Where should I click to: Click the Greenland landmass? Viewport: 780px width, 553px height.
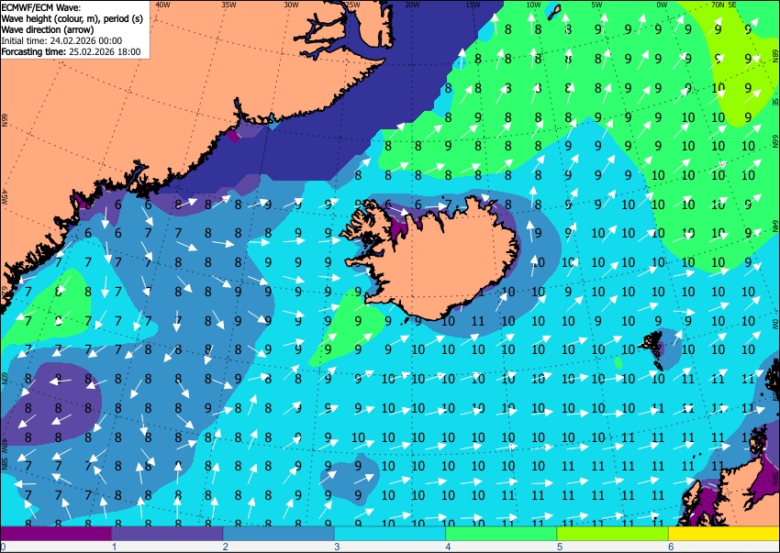click(x=125, y=115)
